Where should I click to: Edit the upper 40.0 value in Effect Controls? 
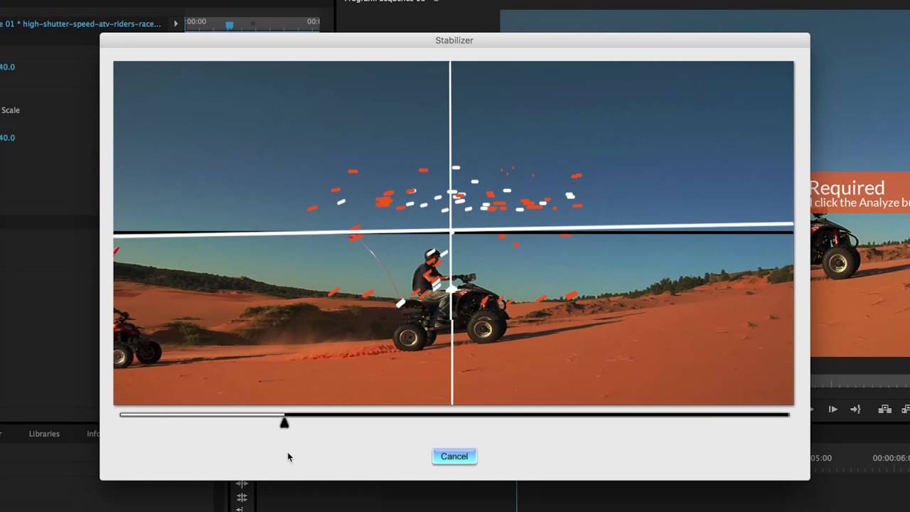[7, 67]
